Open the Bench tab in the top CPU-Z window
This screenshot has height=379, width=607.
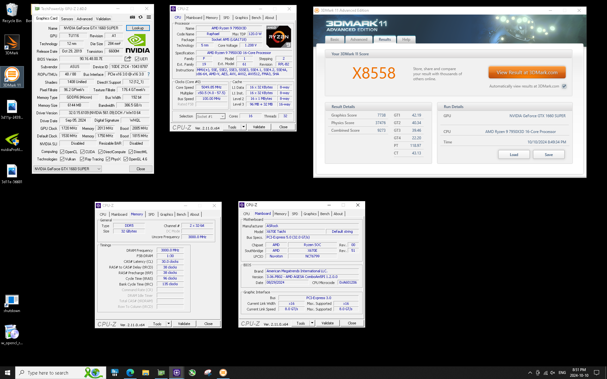coord(256,18)
